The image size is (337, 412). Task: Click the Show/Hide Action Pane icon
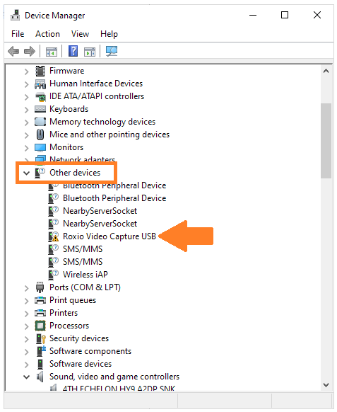pyautogui.click(x=90, y=51)
